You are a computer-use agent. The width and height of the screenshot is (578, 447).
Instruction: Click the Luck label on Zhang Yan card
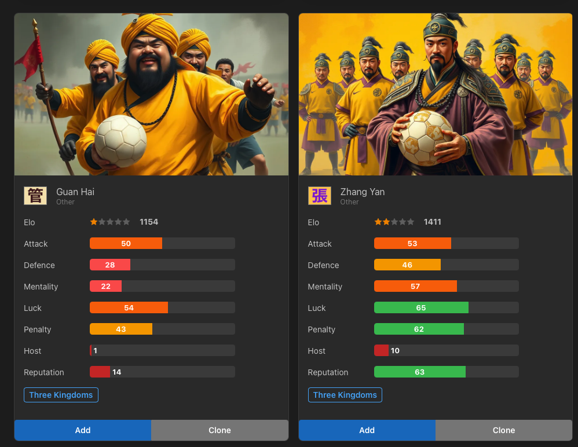pyautogui.click(x=317, y=308)
